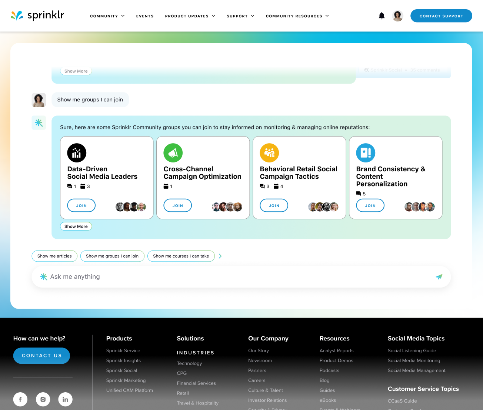
Task: Expand the Community Resources dropdown
Action: pyautogui.click(x=297, y=16)
